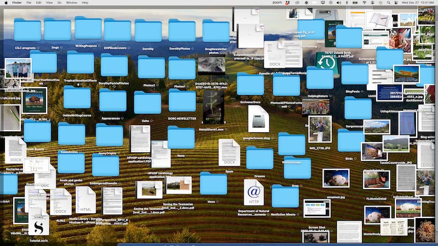The image size is (438, 246).
Task: Open the BlogPosts folder
Action: point(354,73)
